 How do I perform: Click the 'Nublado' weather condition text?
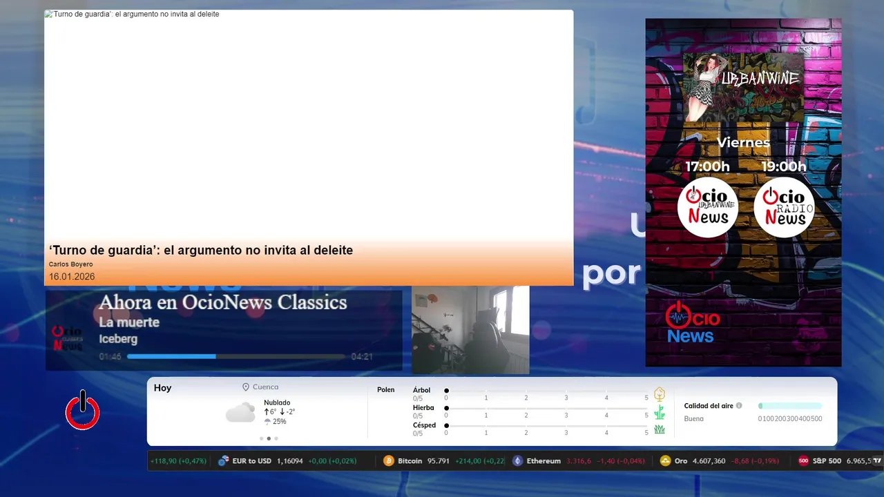pyautogui.click(x=277, y=402)
